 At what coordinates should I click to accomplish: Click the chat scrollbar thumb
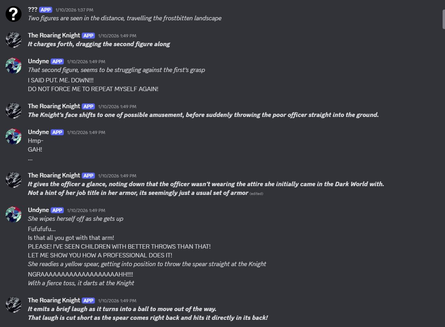coord(443,20)
